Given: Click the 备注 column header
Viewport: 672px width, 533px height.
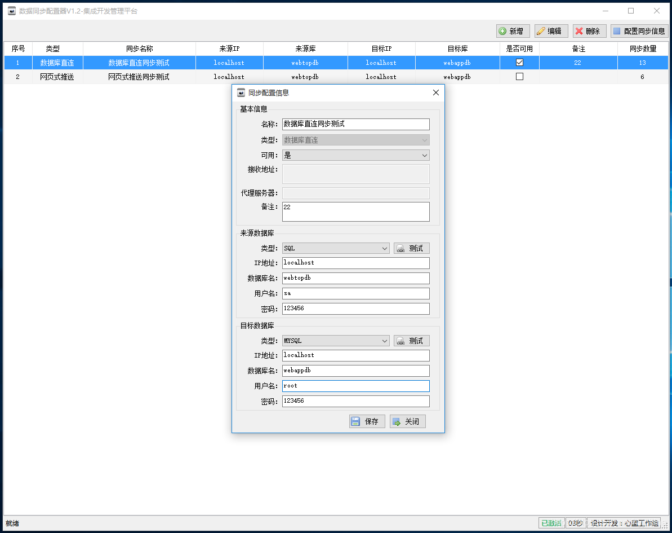Looking at the screenshot, I should 578,49.
